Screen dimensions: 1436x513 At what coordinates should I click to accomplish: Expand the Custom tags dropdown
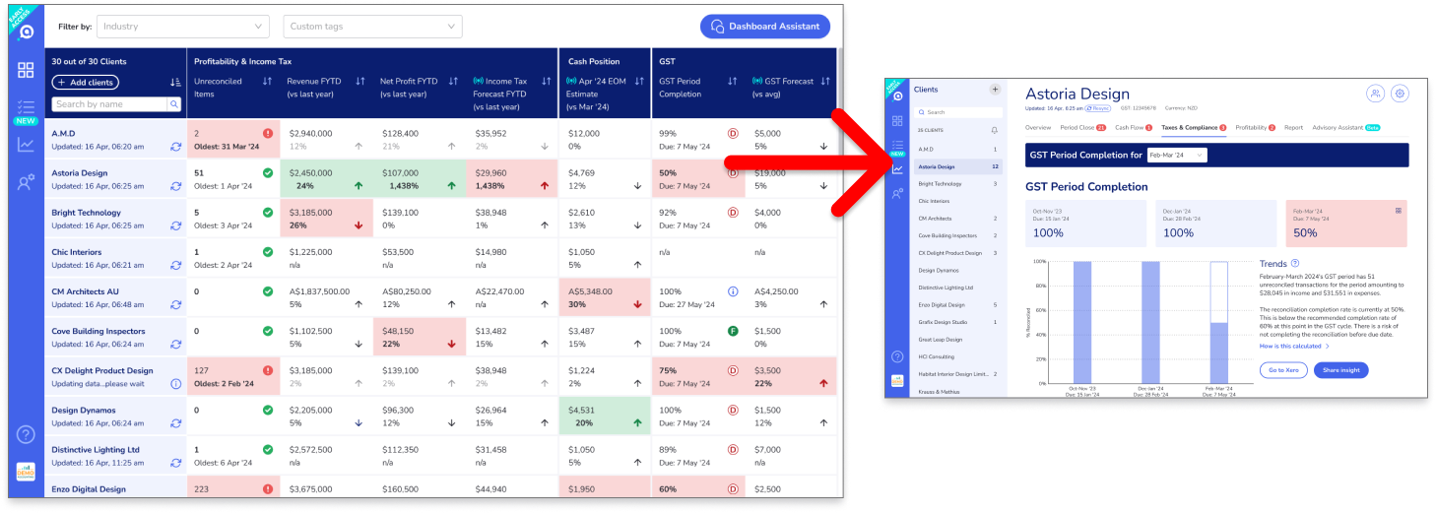[372, 27]
